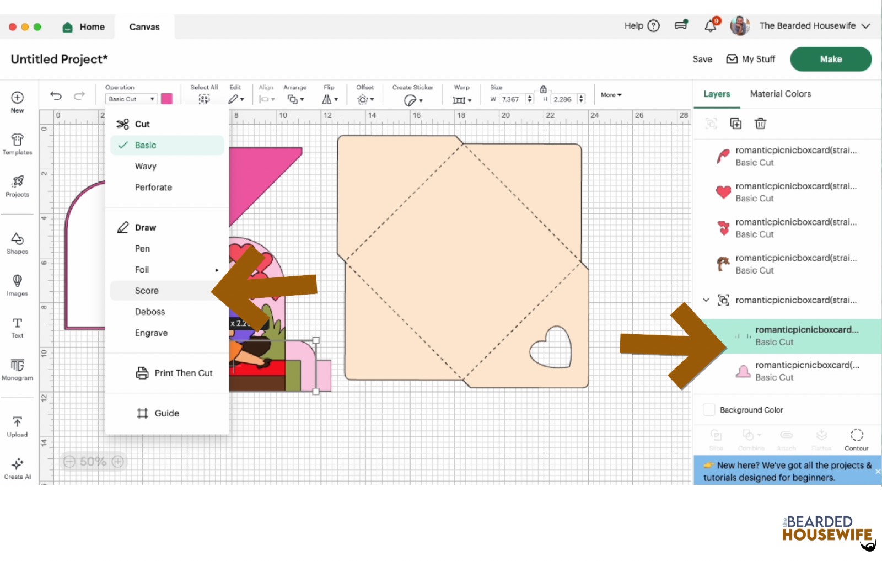The height and width of the screenshot is (561, 882).
Task: Click the Monogram sidebar icon
Action: 17,369
